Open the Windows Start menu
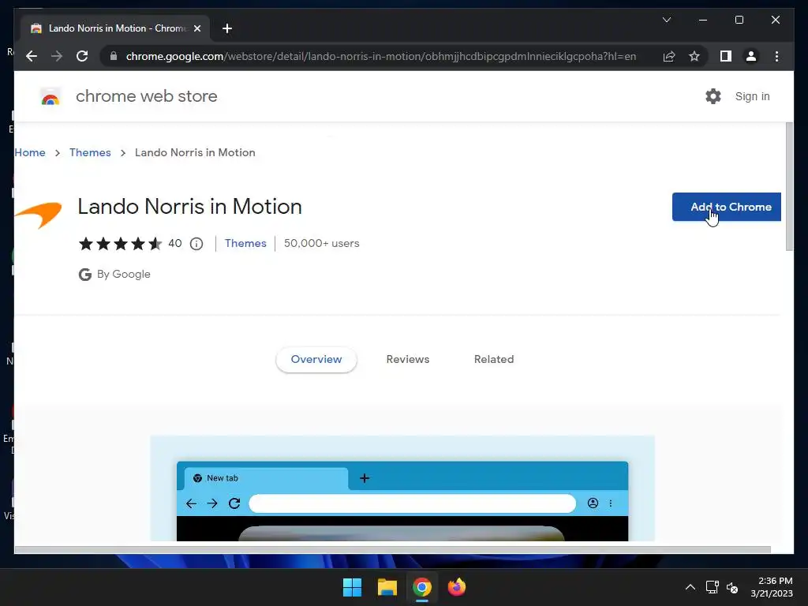 click(x=353, y=587)
